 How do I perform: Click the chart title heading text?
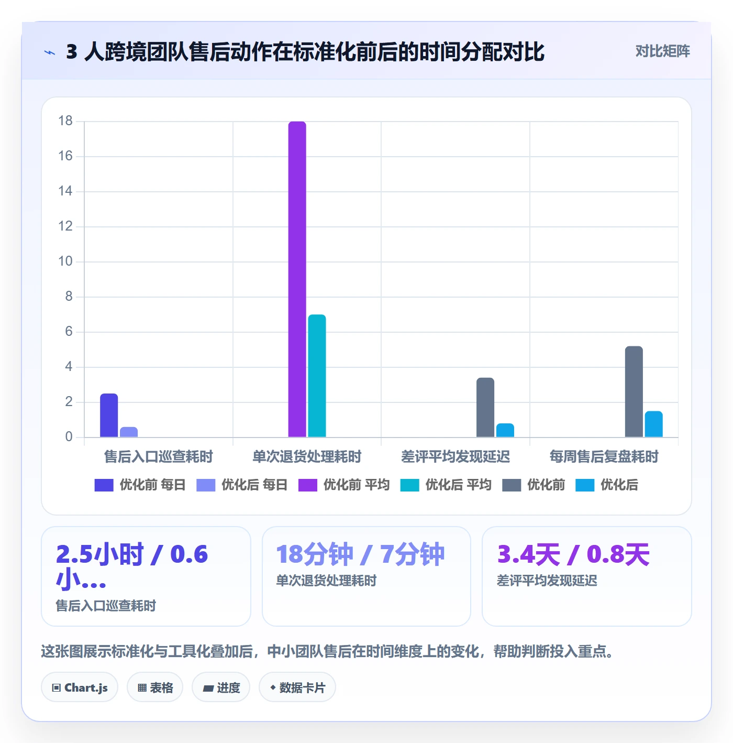[305, 52]
